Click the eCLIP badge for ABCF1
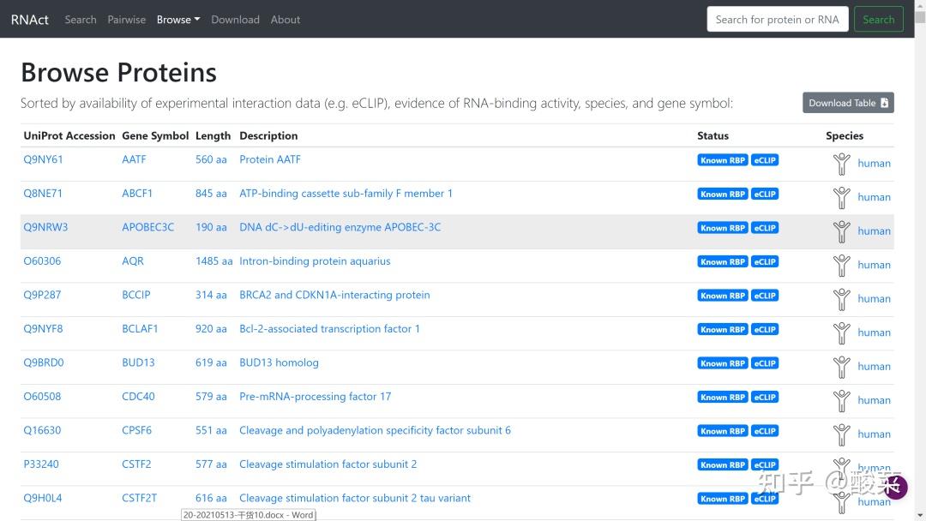 [x=765, y=195]
